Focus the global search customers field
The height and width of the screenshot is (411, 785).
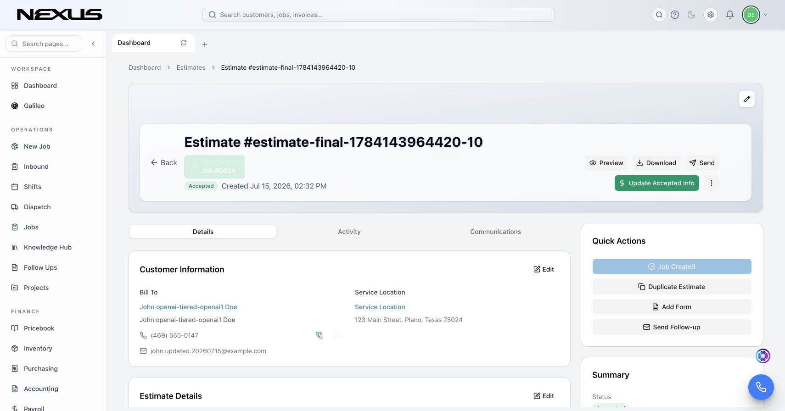(x=378, y=15)
